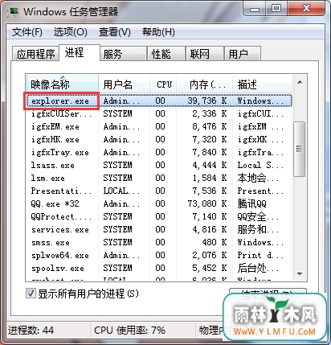
Task: Open the 帮助(H) menu
Action: click(158, 32)
